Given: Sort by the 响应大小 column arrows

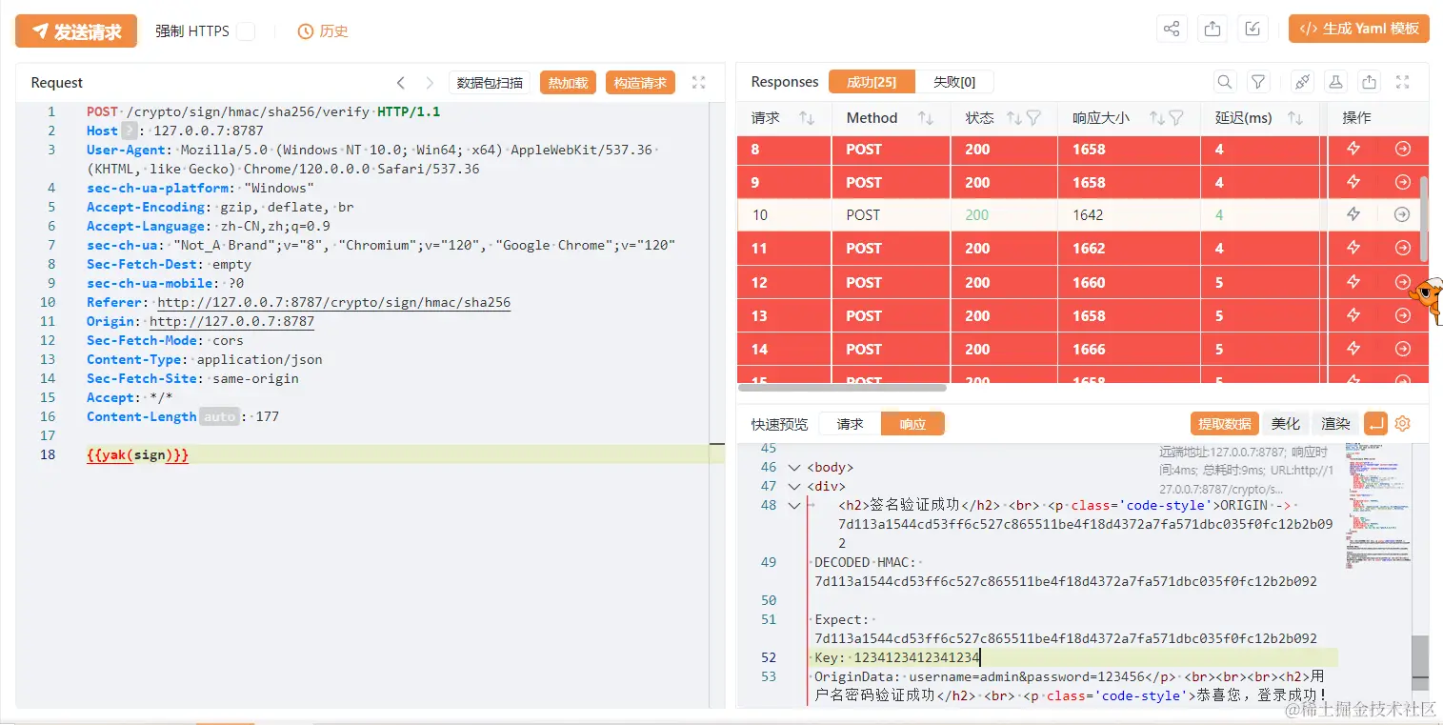Looking at the screenshot, I should coord(1157,118).
